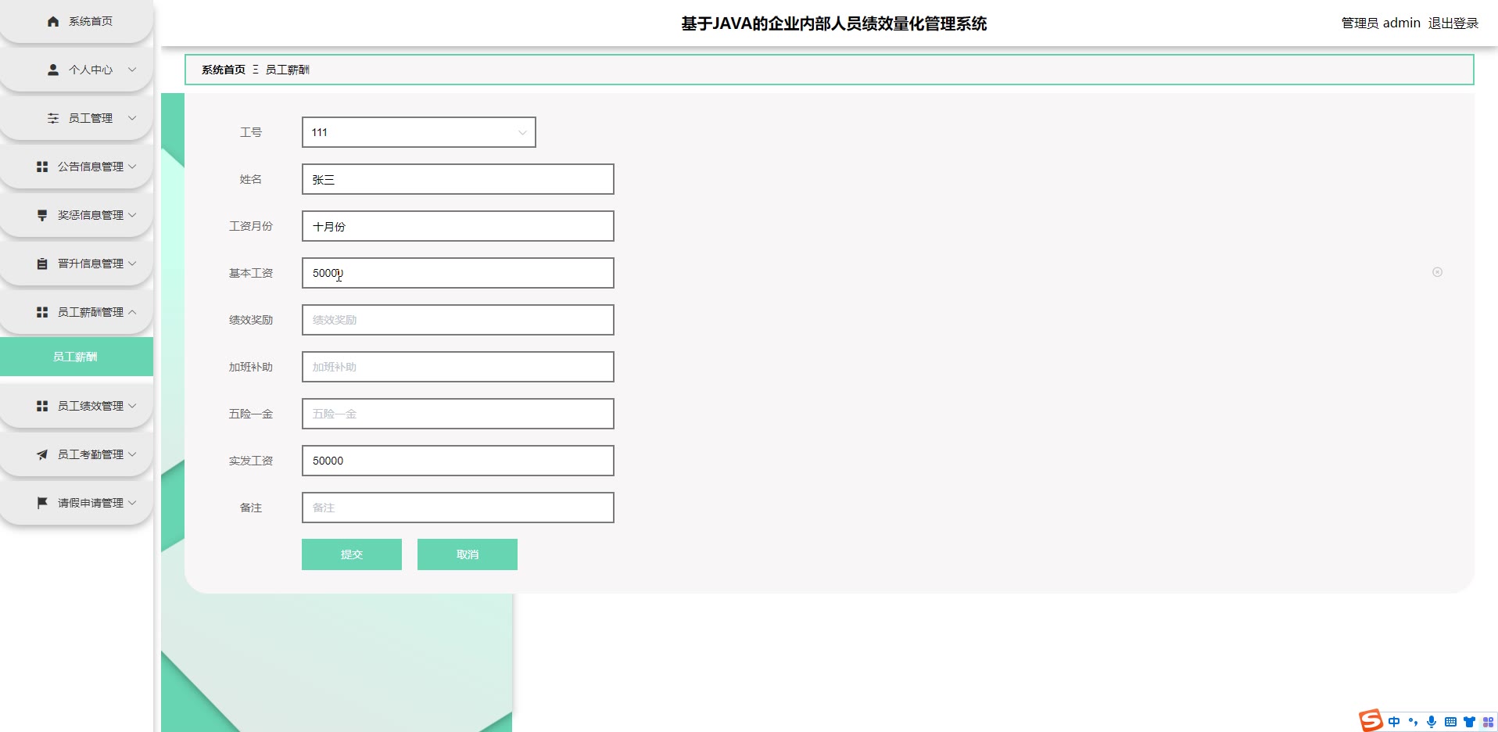Click the Sogou input method logo
Viewport: 1498px width, 732px height.
coord(1371,720)
